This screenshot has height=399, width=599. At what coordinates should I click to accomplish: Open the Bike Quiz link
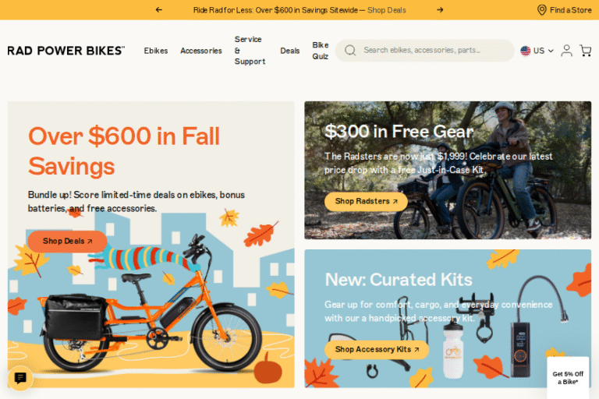320,51
